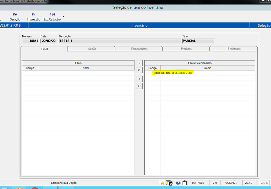Open the user session icon in status bar
This screenshot has height=189, width=271.
point(169,183)
